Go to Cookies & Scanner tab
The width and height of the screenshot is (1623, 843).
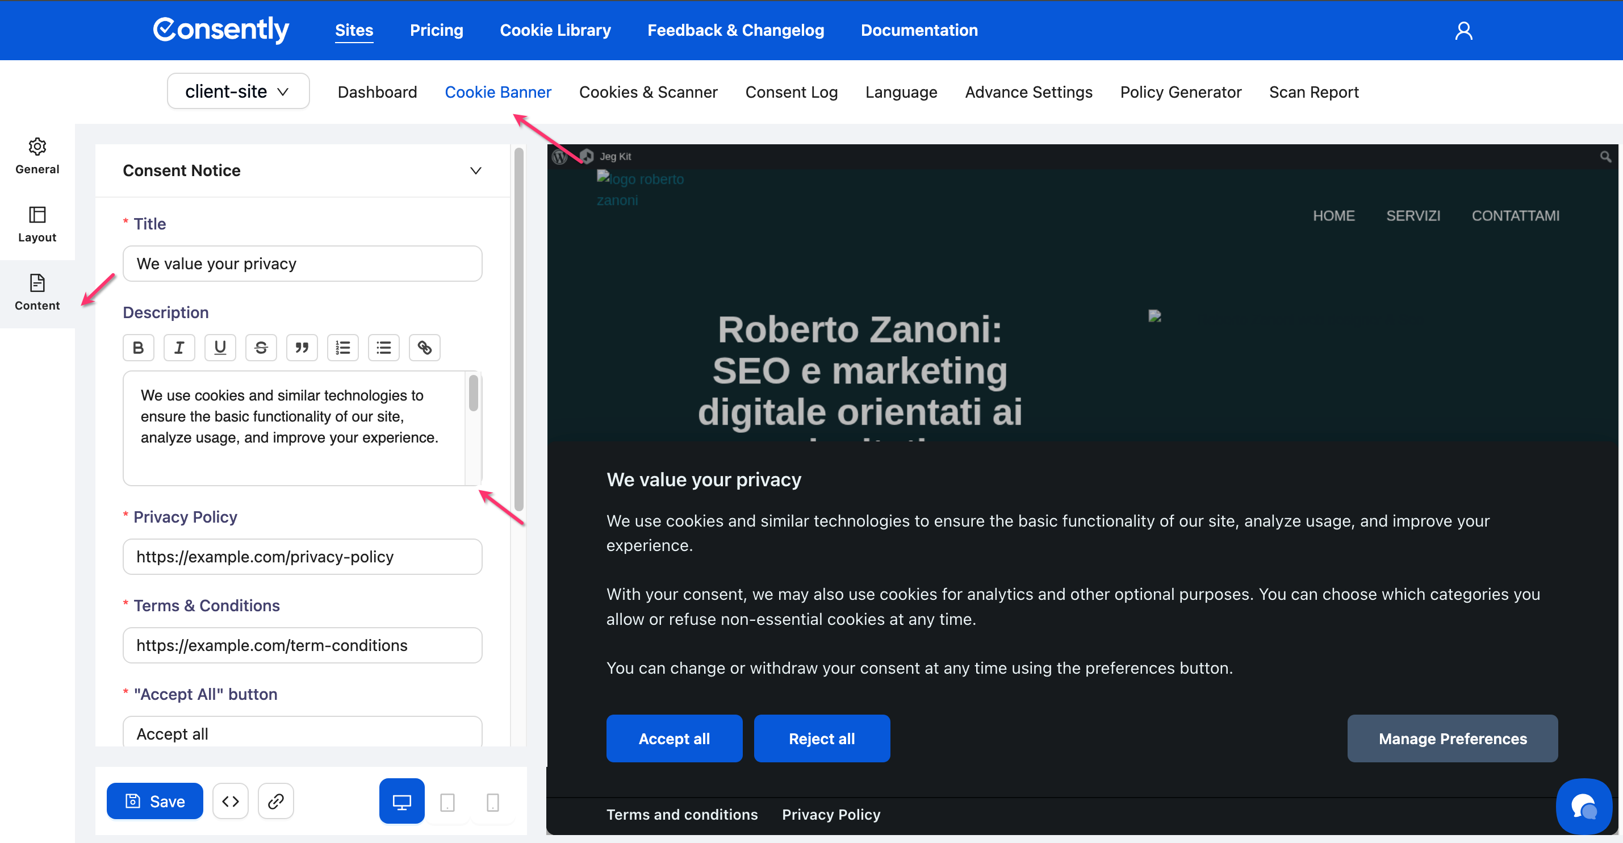coord(648,92)
